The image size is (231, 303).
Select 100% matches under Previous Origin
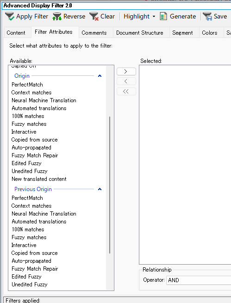pyautogui.click(x=28, y=229)
